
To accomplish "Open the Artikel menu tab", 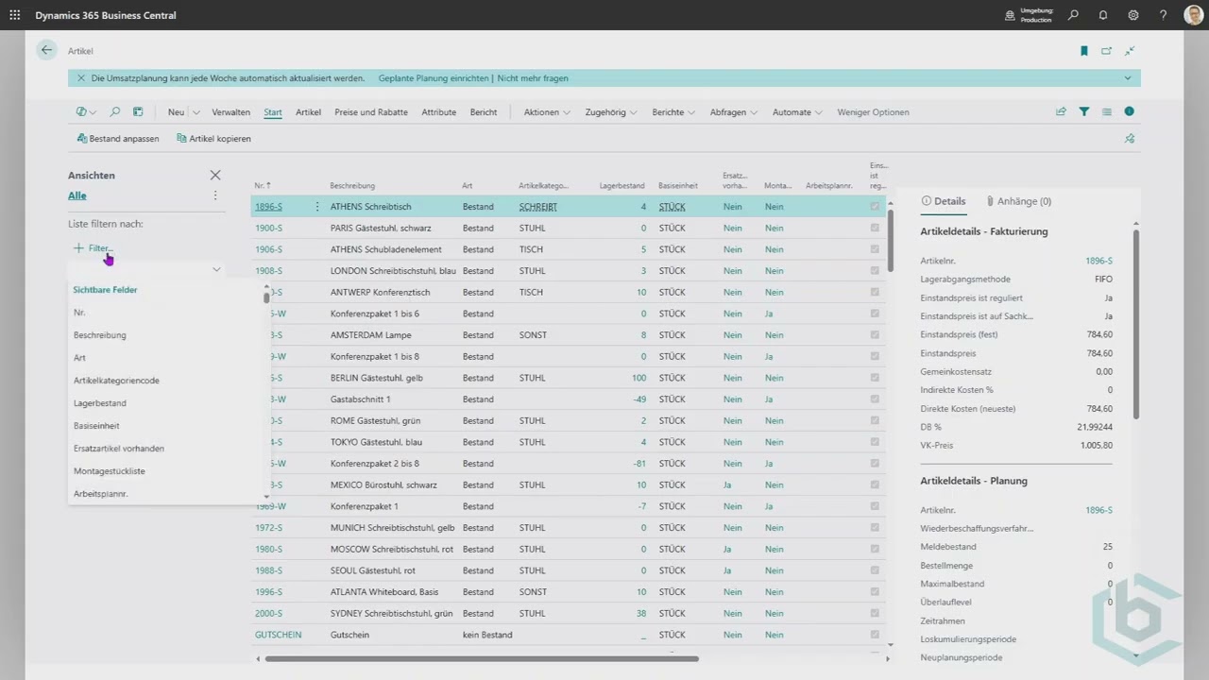I will click(x=308, y=112).
